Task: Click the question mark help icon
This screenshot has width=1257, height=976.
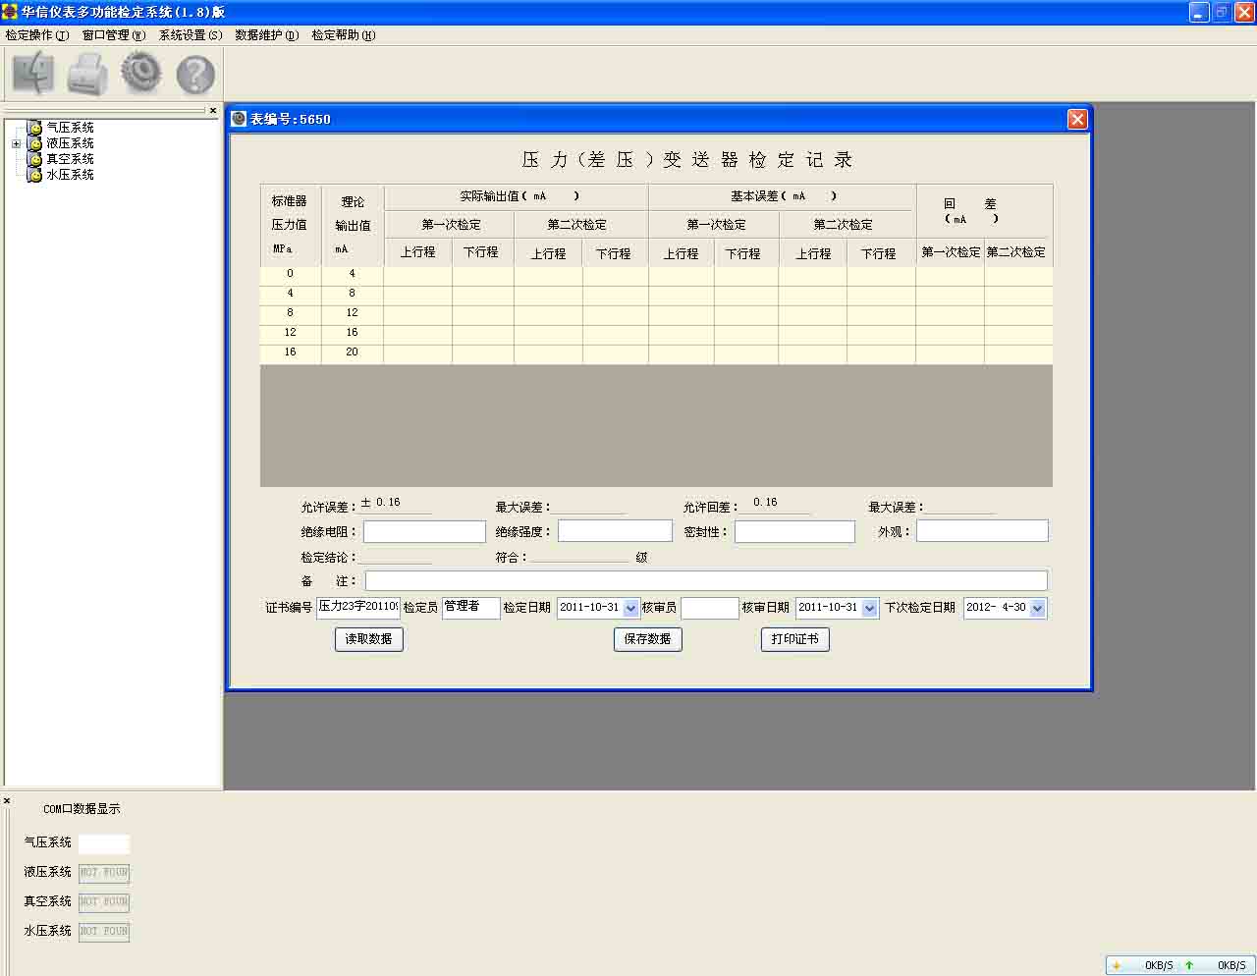Action: (195, 75)
